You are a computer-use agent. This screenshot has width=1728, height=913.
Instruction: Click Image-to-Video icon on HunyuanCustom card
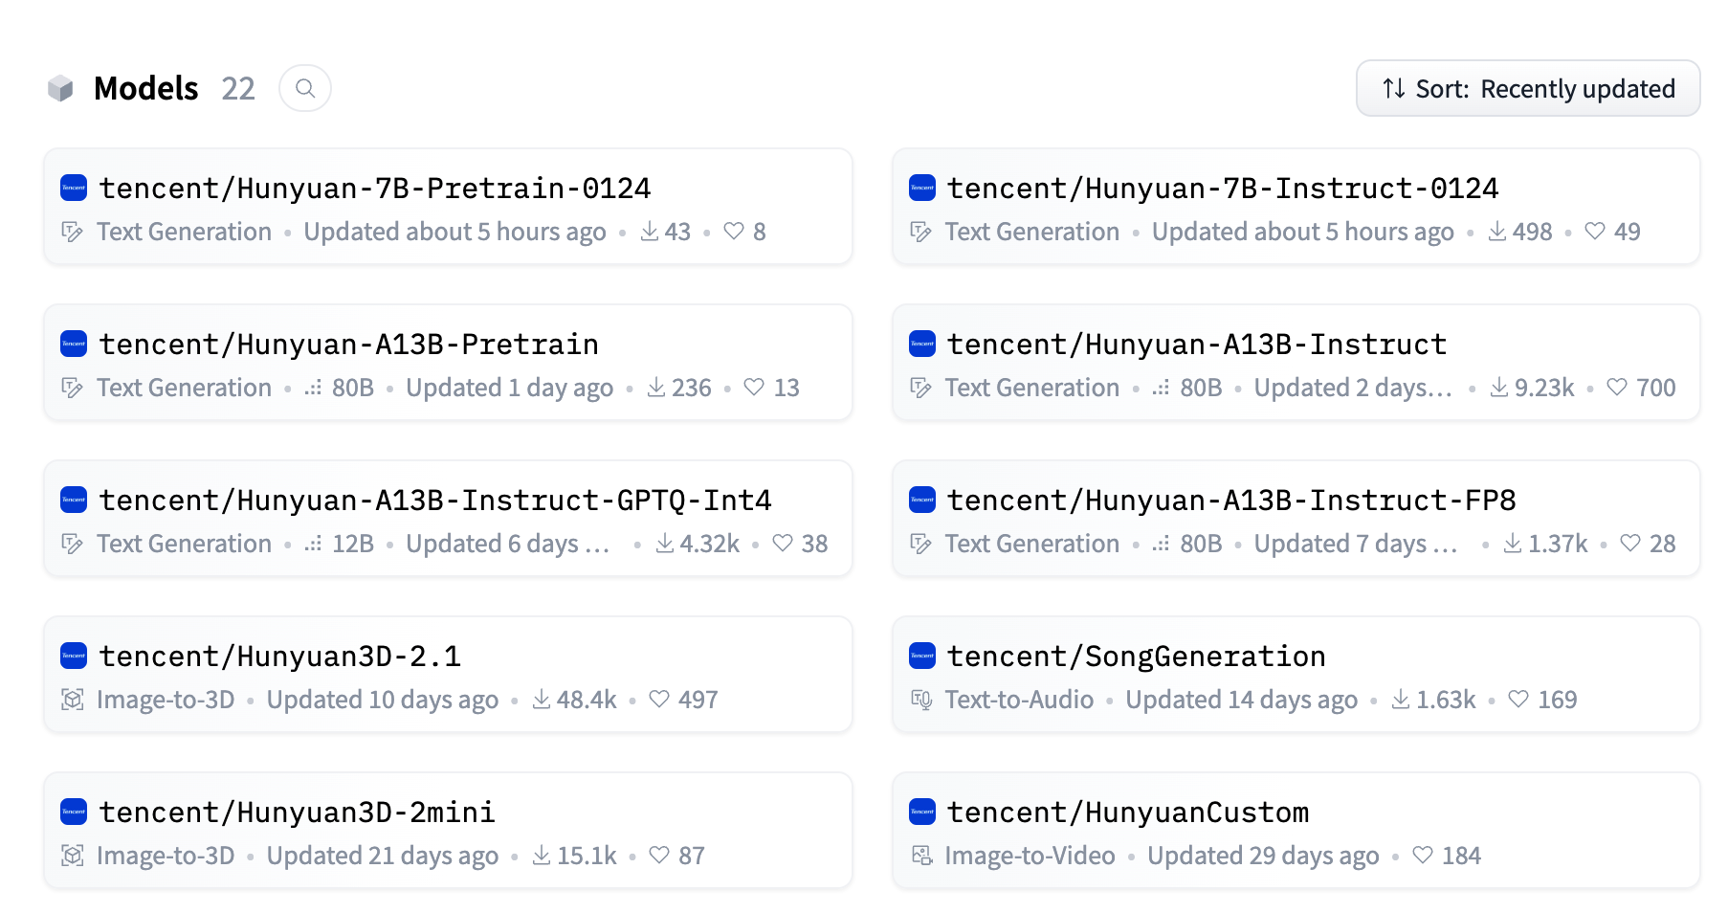[x=921, y=856]
